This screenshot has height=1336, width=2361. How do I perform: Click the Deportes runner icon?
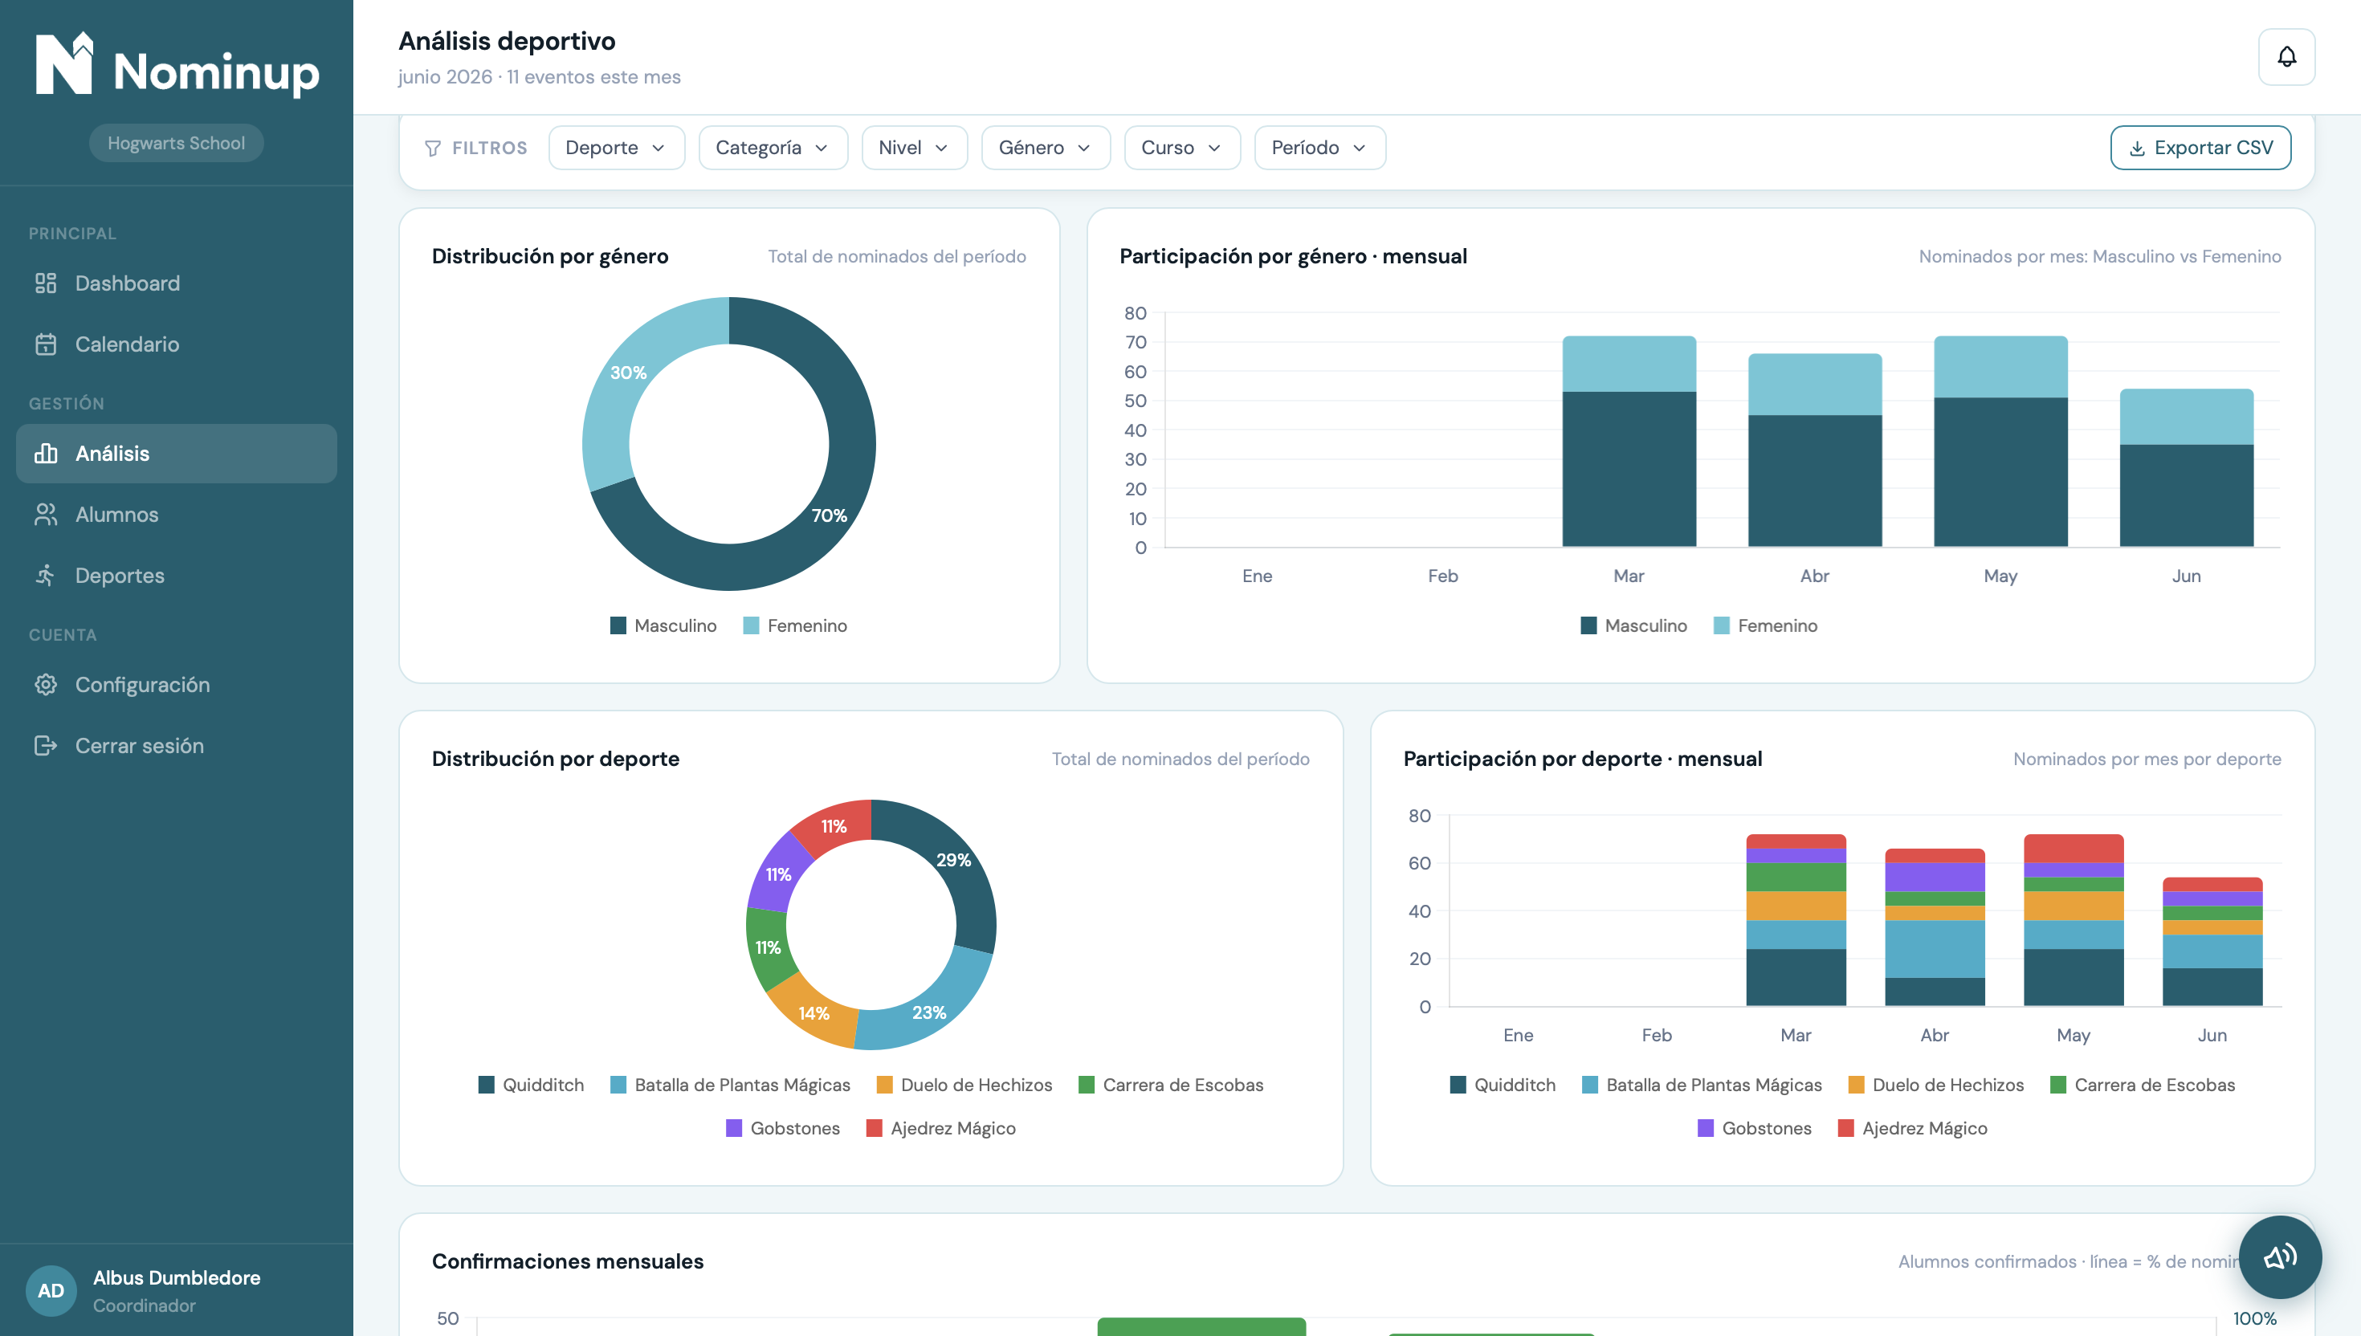click(x=45, y=576)
